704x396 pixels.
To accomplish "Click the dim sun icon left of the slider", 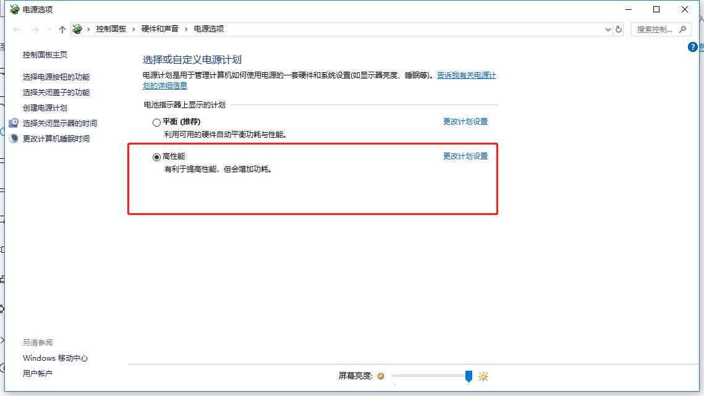I will [x=381, y=376].
